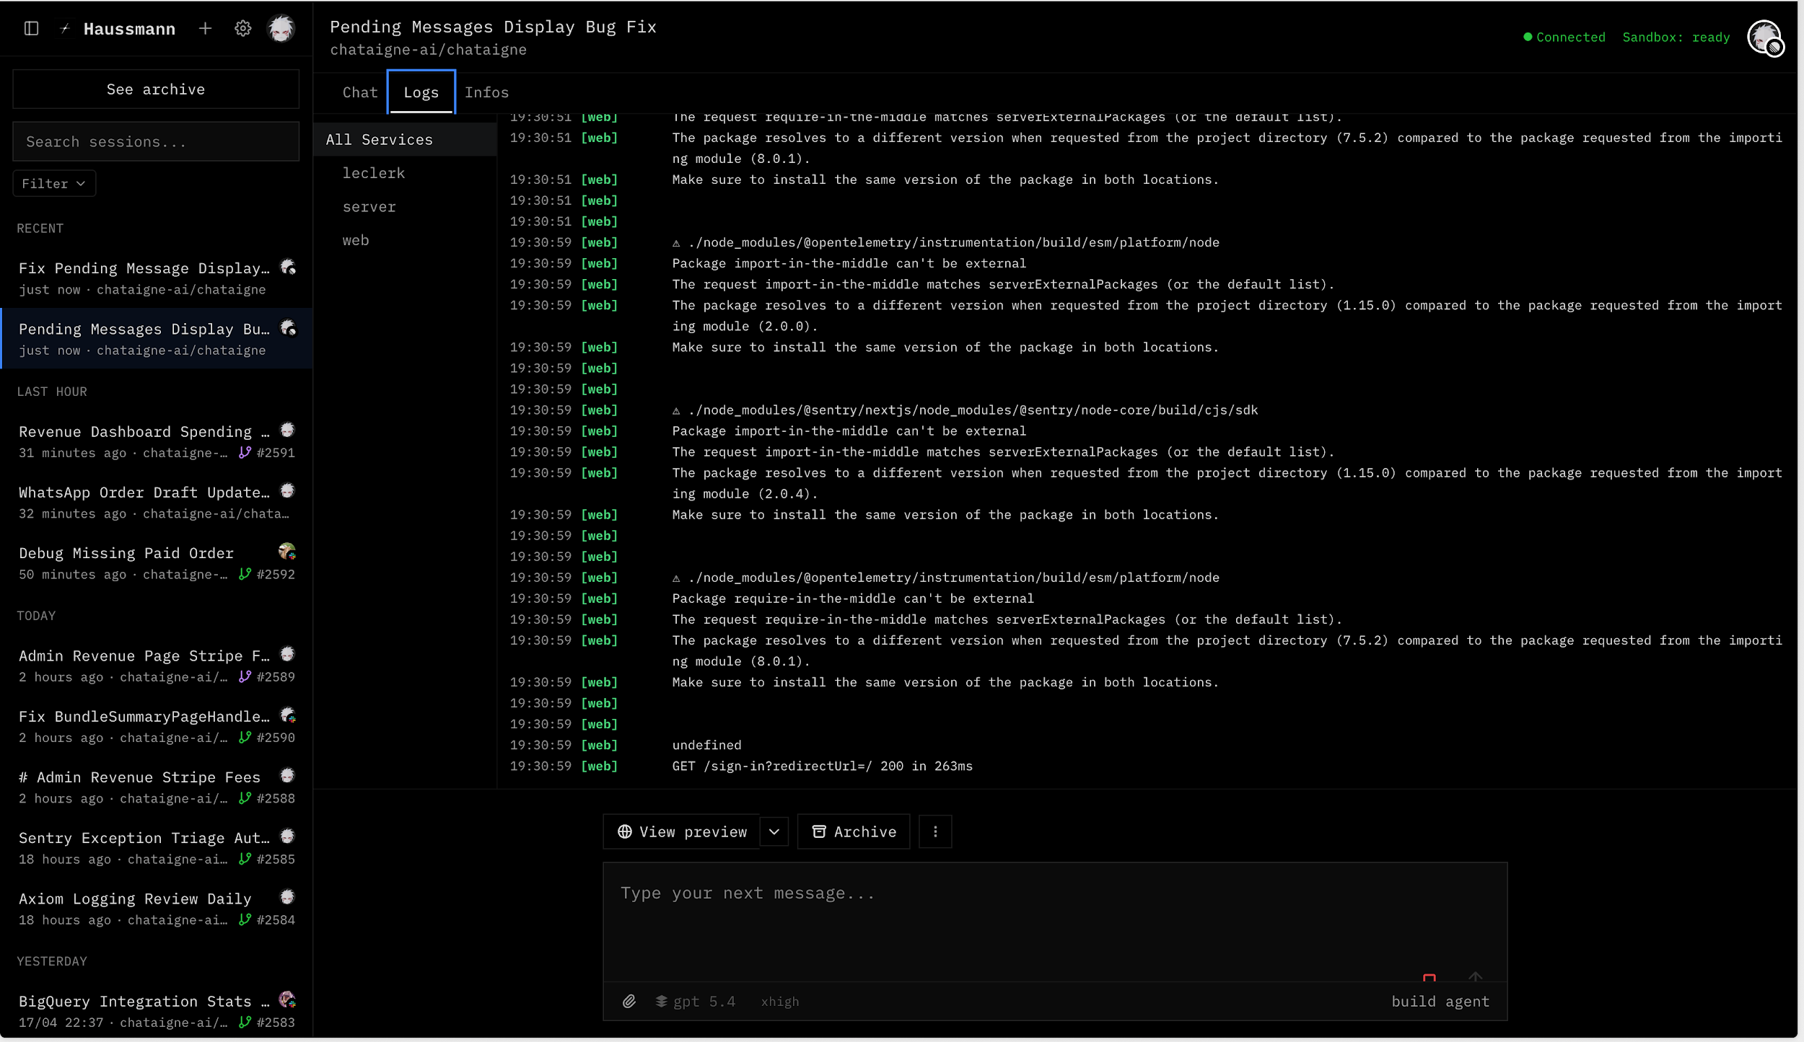Click the attachment paperclip icon
1804x1042 pixels.
[x=629, y=1001]
